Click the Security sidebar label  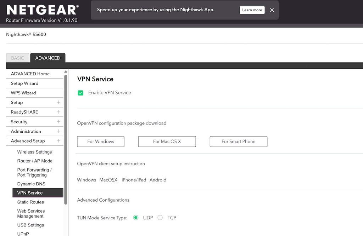click(x=19, y=122)
